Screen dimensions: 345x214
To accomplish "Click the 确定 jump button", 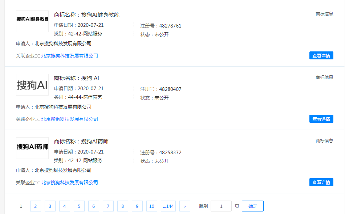I will pyautogui.click(x=253, y=206).
